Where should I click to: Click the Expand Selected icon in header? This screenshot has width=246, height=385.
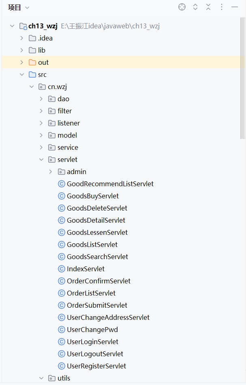(x=195, y=7)
